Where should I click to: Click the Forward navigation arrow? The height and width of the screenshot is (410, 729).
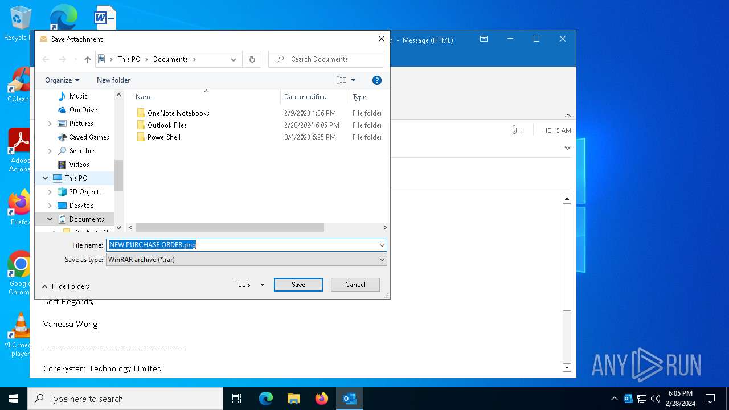point(63,59)
